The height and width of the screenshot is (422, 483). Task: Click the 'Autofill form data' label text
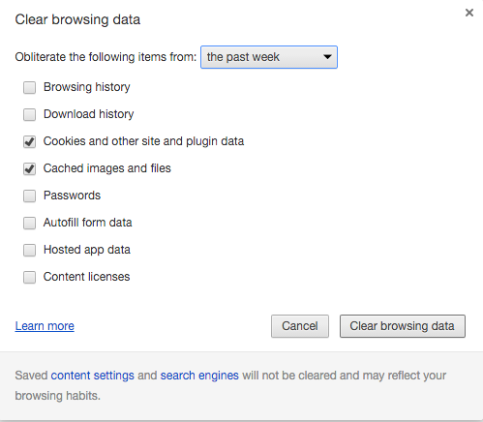(88, 223)
